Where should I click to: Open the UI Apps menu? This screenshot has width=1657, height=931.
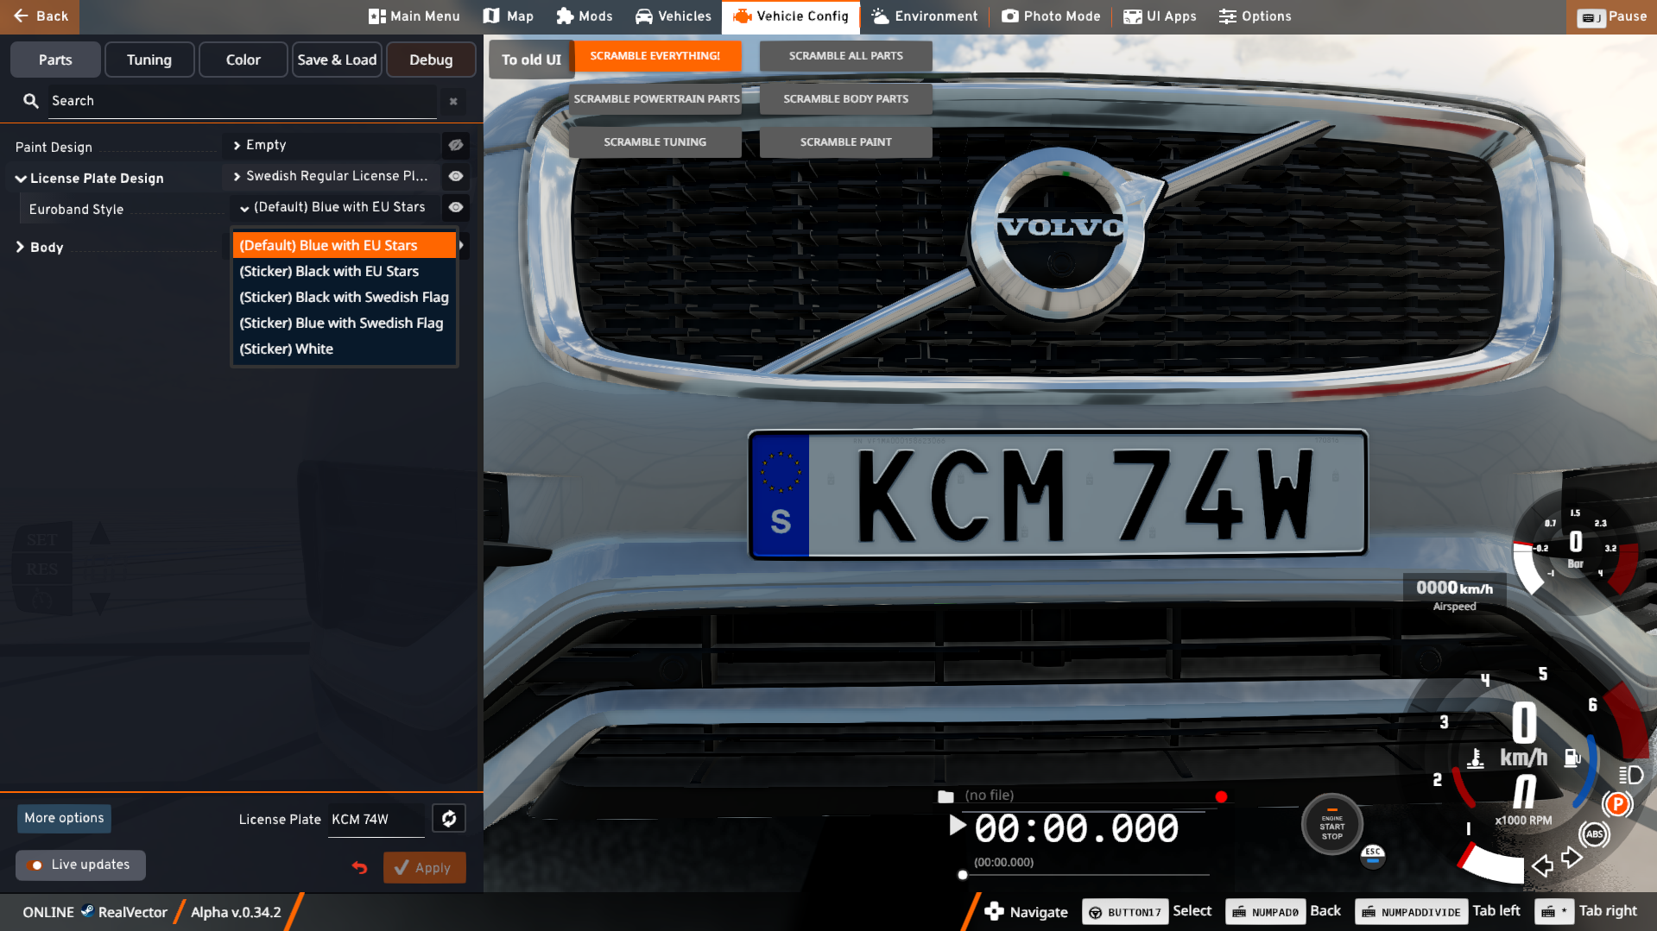point(1160,16)
